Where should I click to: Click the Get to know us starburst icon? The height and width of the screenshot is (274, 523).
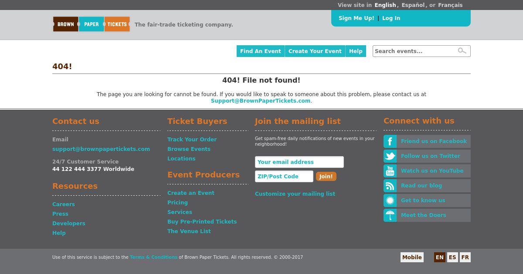pyautogui.click(x=390, y=200)
